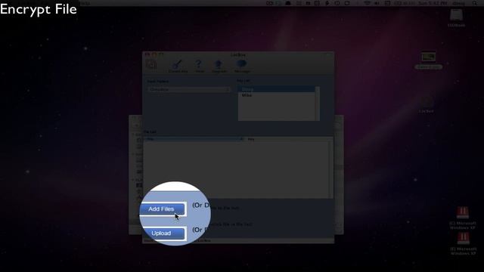Open the Dropbox system dropdown
The image size is (484, 272).
click(x=189, y=89)
